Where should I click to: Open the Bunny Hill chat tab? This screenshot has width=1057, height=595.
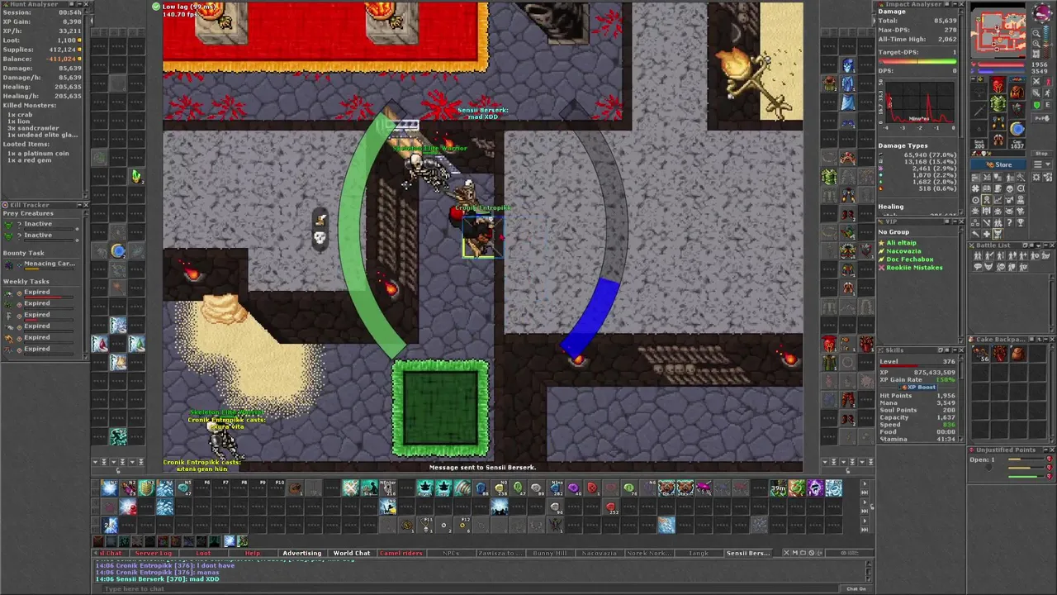click(550, 553)
